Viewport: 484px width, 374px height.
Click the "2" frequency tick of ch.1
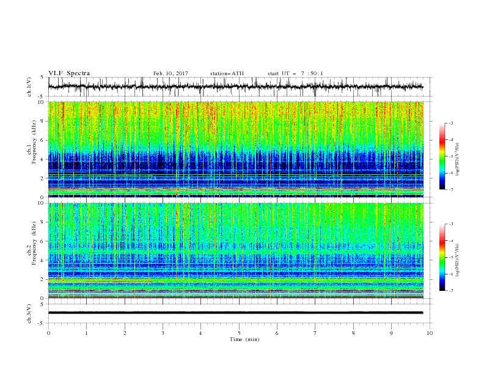pos(43,178)
